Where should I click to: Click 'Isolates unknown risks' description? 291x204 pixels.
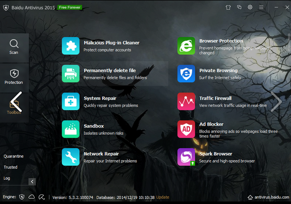point(103,133)
